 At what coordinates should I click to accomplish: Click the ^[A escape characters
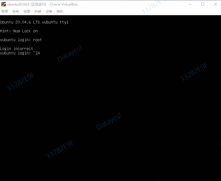point(36,53)
